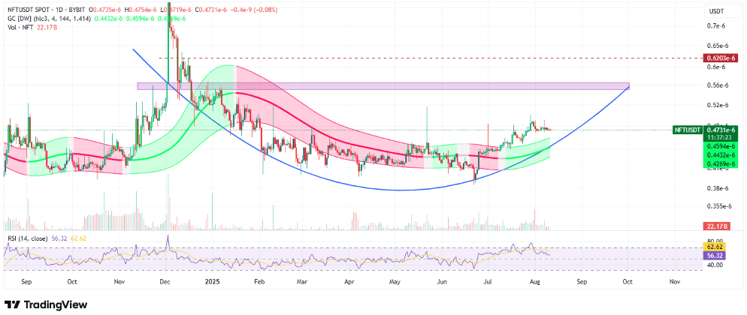Screen dimensions: 747x315
Task: Click the 40.00 RSI scale tick
Action: (714, 265)
